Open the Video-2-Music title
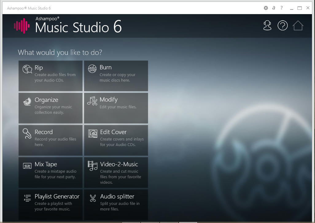Screen dimensions: 315x223 pyautogui.click(x=119, y=164)
